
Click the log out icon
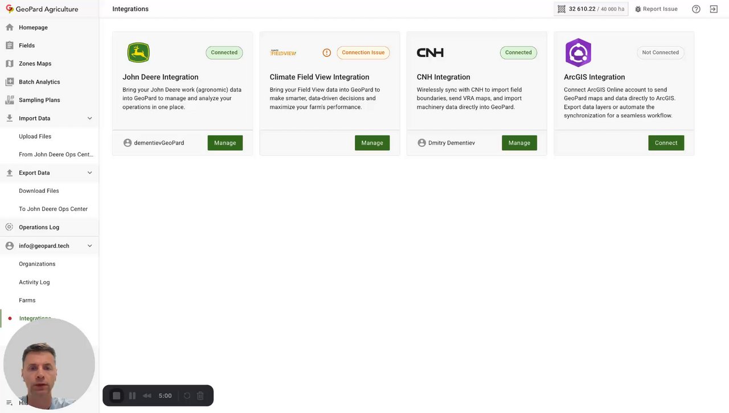tap(714, 9)
